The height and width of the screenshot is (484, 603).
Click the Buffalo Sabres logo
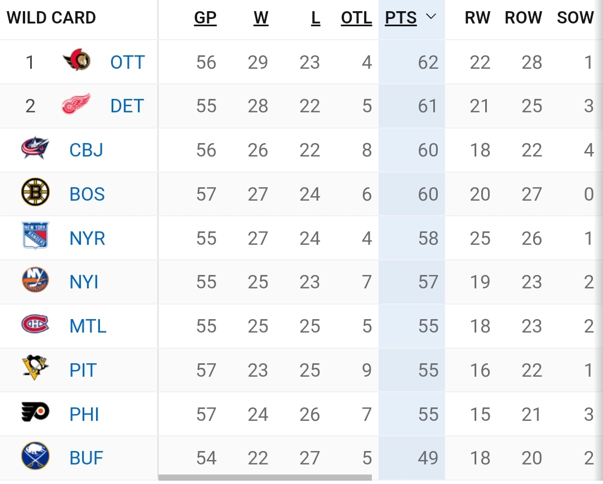35,457
